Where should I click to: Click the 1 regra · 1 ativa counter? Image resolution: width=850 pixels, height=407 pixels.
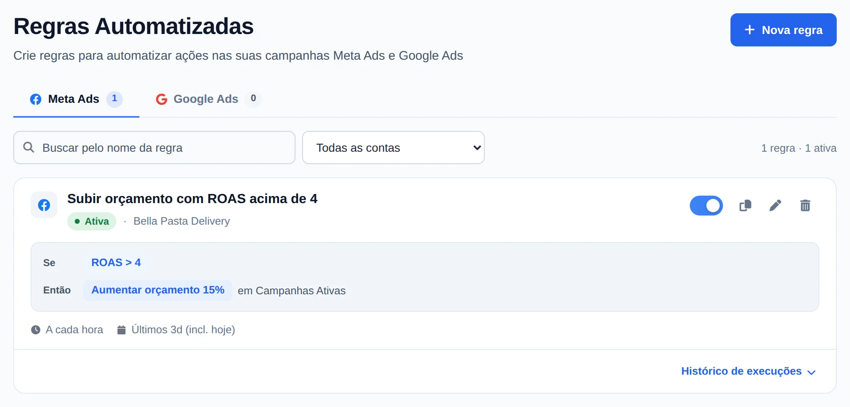pyautogui.click(x=799, y=148)
